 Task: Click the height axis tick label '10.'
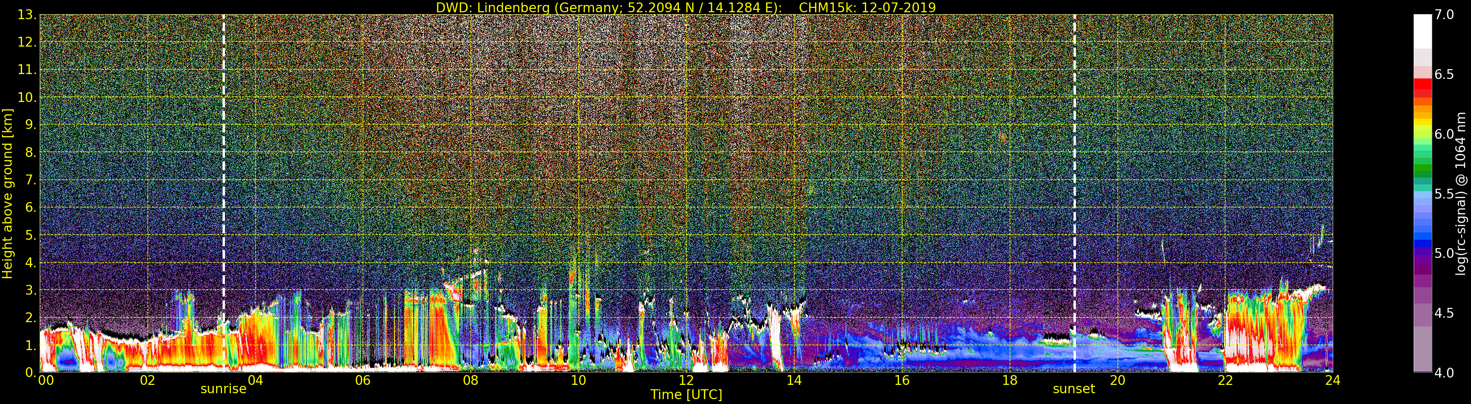tap(27, 98)
